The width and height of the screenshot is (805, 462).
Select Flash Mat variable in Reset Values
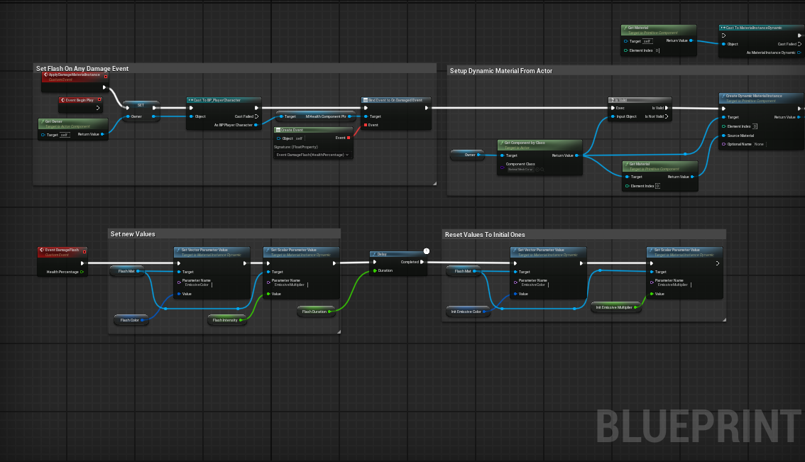point(463,271)
